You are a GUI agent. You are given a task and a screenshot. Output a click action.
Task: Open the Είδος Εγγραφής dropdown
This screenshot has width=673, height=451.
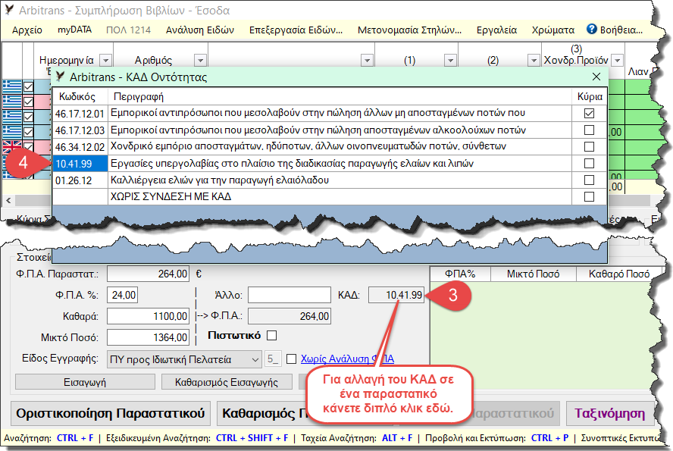pos(184,359)
